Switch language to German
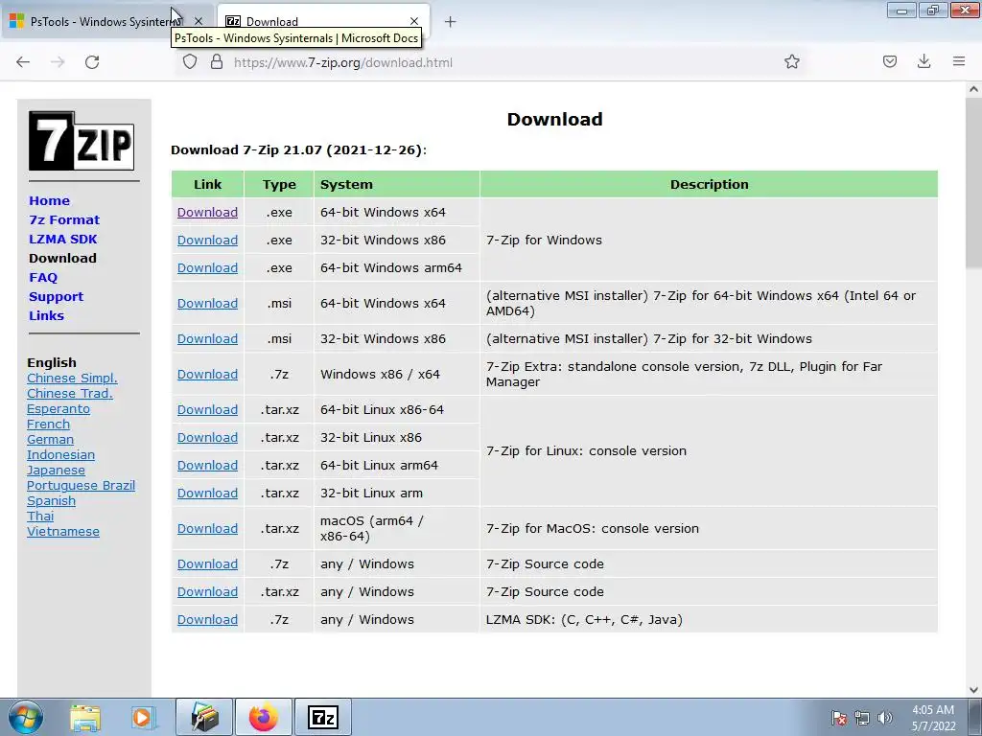 (50, 439)
